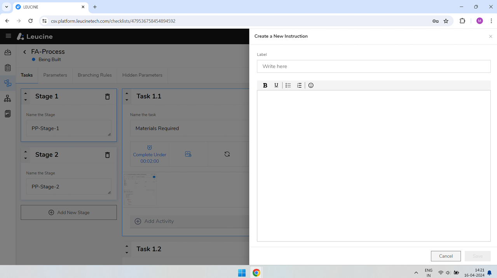The height and width of the screenshot is (278, 497).
Task: Open the clipboard checklist sidebar icon
Action: point(8,68)
